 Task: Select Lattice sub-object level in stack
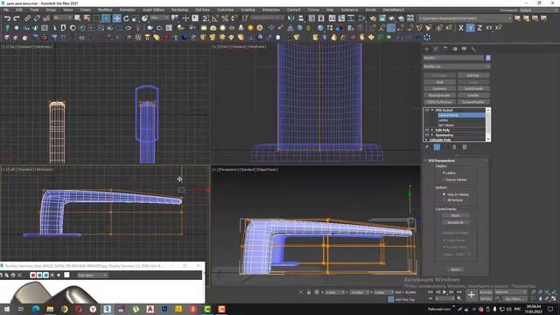(444, 121)
